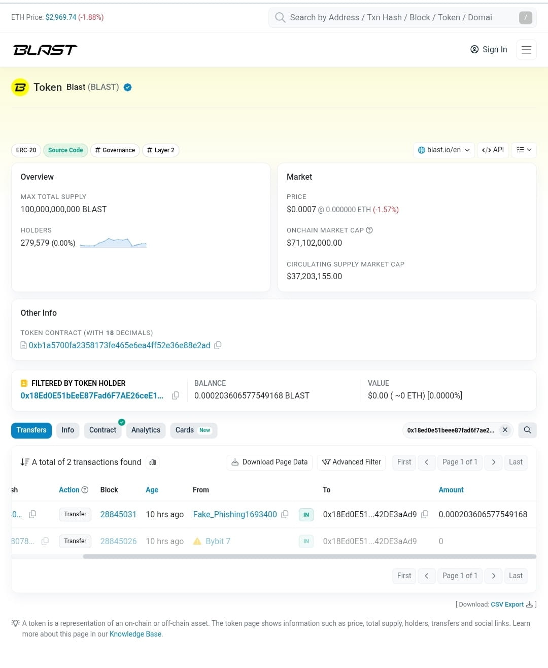Click the blue verified badge beside BLAST
The width and height of the screenshot is (548, 668).
128,87
